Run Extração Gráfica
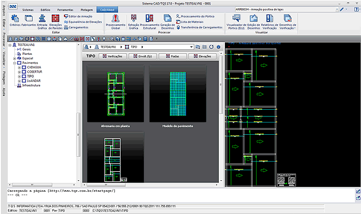The width and height of the screenshot is (361, 214). coord(133,22)
